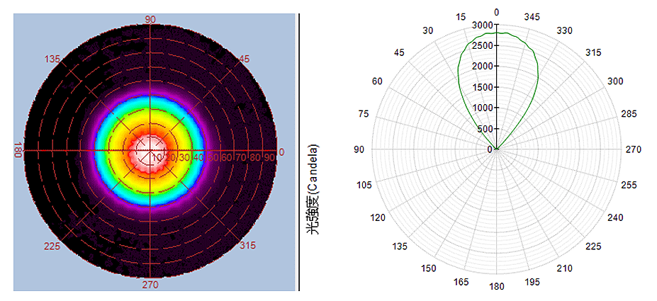
Task: Click the peak of the green intensity curve
Action: pyautogui.click(x=497, y=32)
